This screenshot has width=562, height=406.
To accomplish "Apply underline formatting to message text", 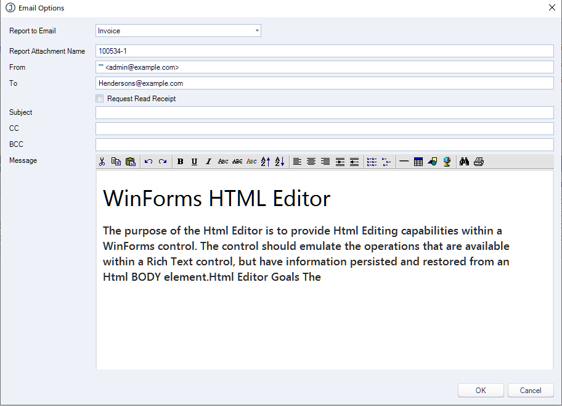I will pyautogui.click(x=194, y=162).
